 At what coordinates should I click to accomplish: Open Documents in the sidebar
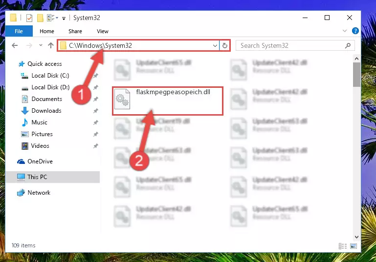click(46, 99)
